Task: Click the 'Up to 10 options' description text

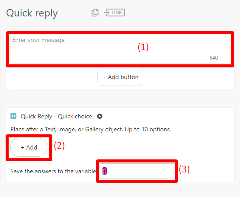Action: click(x=147, y=130)
